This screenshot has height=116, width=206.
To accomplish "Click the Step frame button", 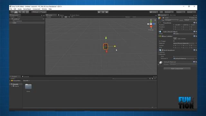I will (107, 12).
